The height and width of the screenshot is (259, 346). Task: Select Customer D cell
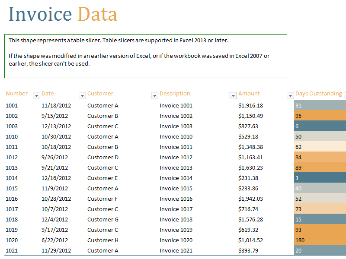(103, 158)
